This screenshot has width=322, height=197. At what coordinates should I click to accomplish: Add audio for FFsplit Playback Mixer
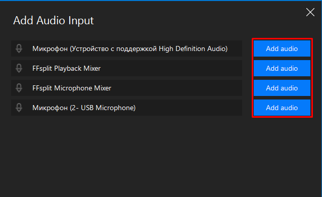pos(282,68)
